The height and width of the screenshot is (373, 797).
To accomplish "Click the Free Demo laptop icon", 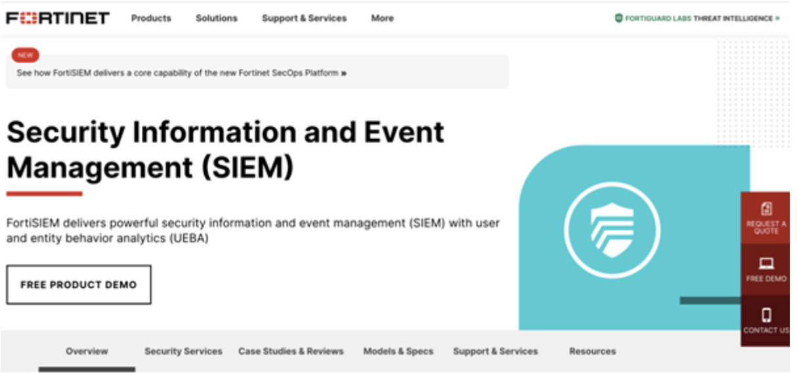I will point(766,263).
